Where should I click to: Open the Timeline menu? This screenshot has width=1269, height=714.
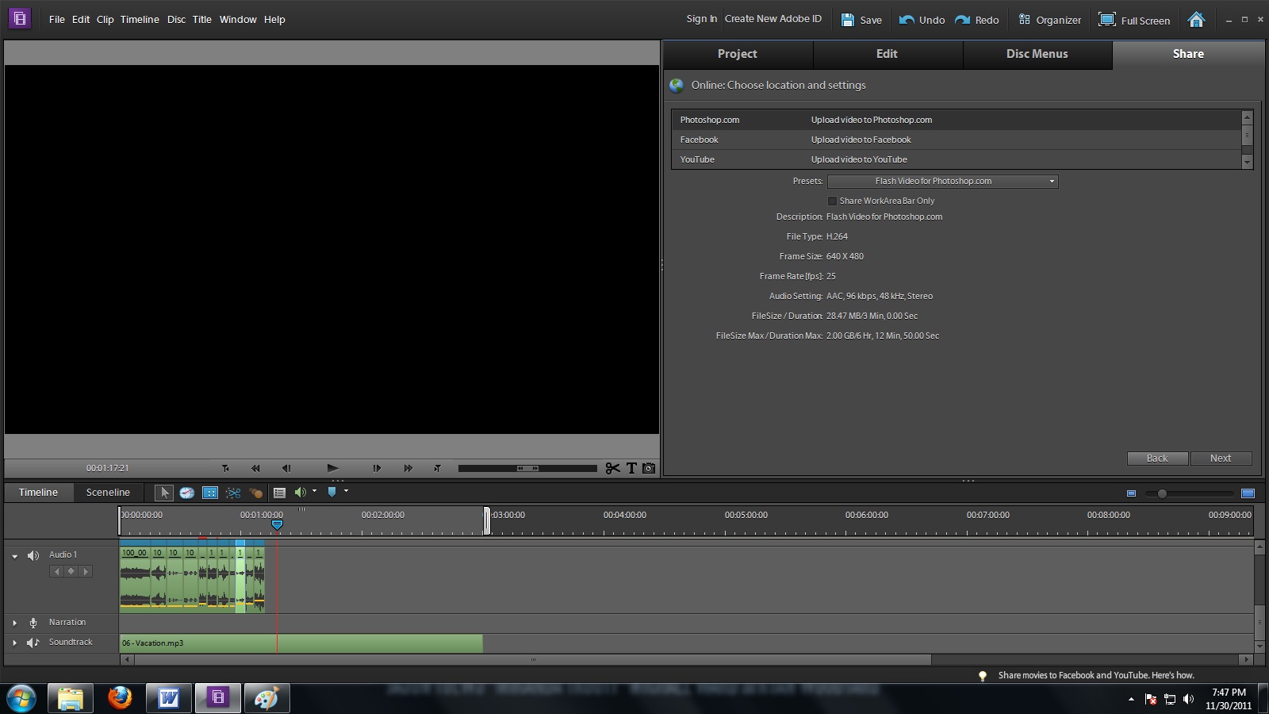[x=140, y=19]
